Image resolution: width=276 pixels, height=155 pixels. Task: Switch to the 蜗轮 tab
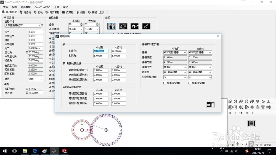click(x=81, y=12)
